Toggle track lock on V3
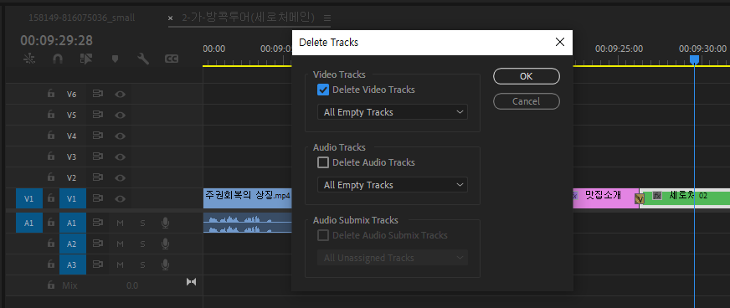Screen dimensions: 730x308 click(x=51, y=157)
